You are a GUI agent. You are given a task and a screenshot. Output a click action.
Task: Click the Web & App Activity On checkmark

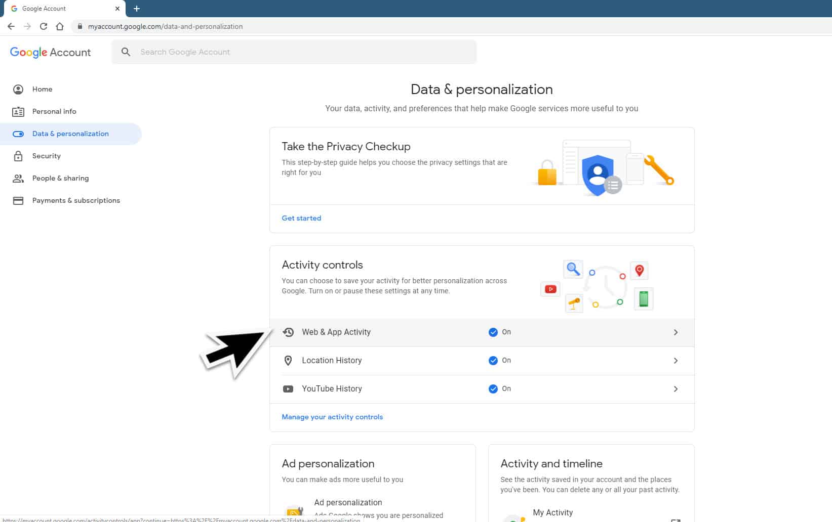[493, 332]
